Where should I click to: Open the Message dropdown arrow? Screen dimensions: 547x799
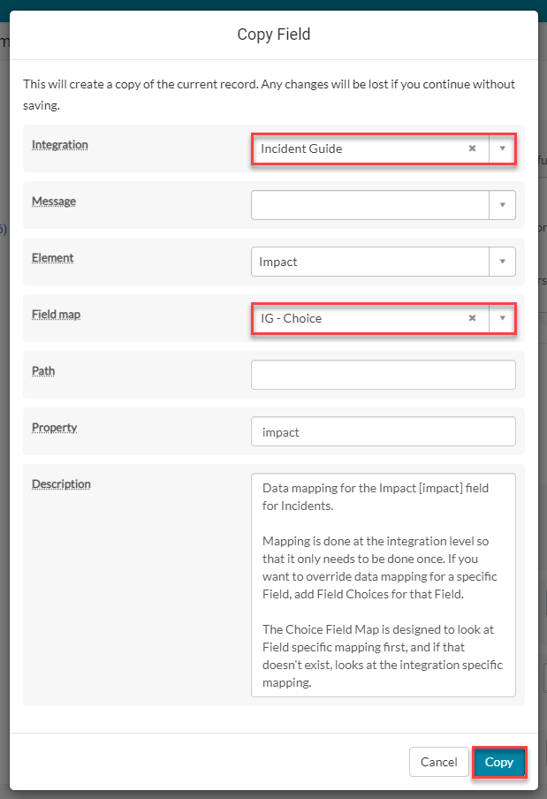click(502, 205)
